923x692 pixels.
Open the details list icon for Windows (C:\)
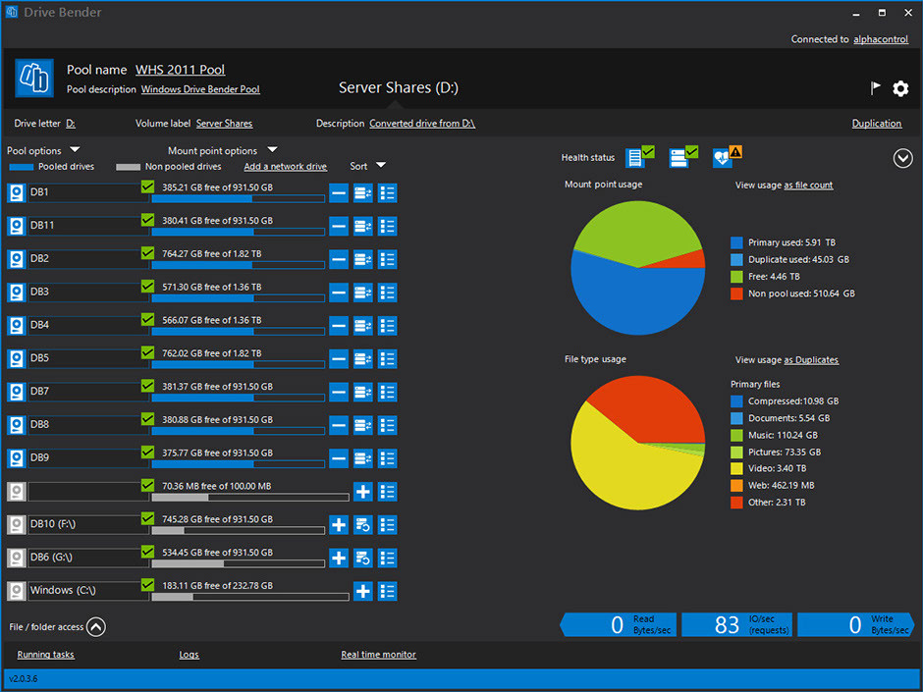(x=387, y=591)
